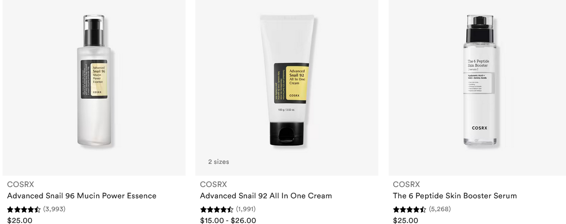Click star rating for All In One Cream
Image resolution: width=566 pixels, height=224 pixels.
coord(216,209)
